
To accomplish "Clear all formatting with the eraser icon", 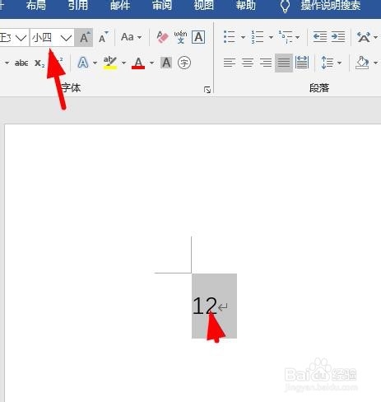I will [162, 37].
